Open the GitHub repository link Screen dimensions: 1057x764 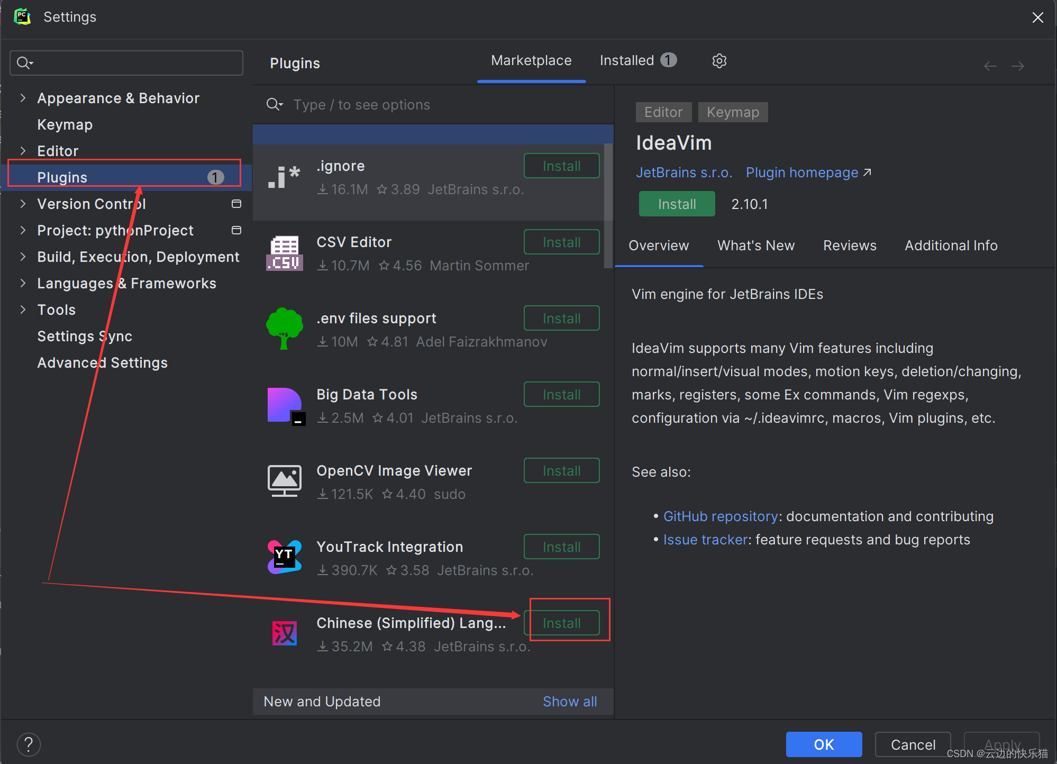(720, 516)
